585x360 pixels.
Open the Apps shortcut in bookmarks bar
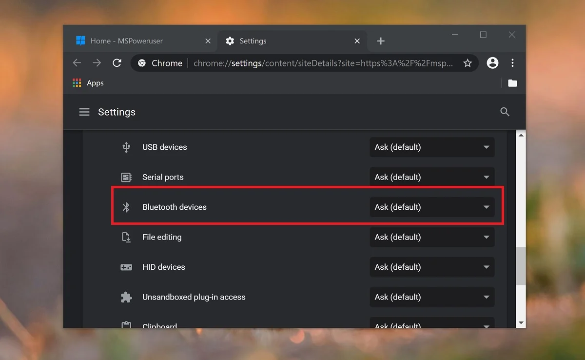88,83
